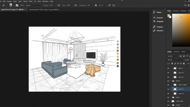
Task: Open the Image menu
Action: click(x=9, y=1)
